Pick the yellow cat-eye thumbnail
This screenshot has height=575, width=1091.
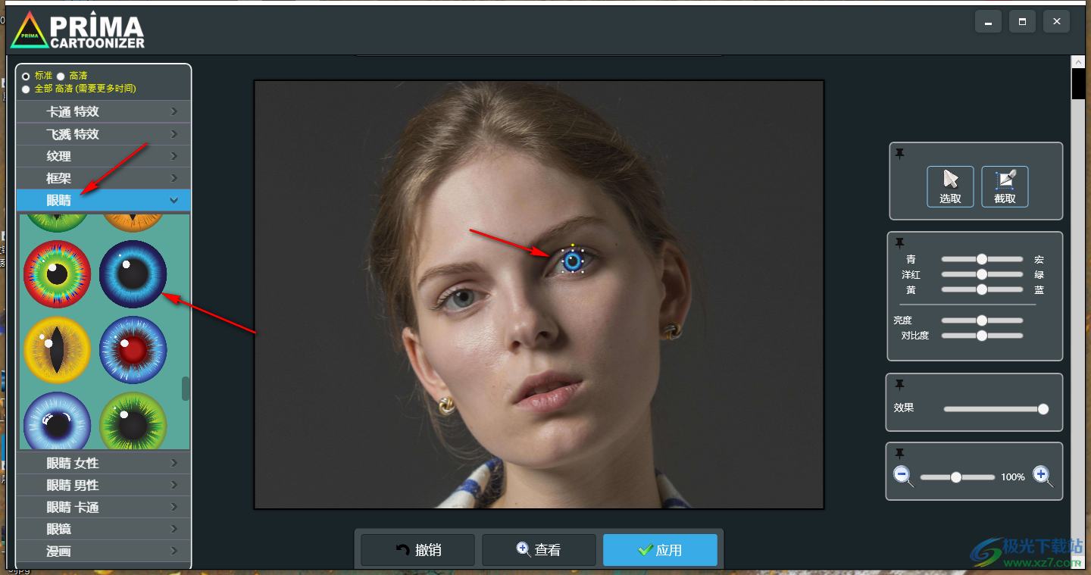tap(57, 350)
